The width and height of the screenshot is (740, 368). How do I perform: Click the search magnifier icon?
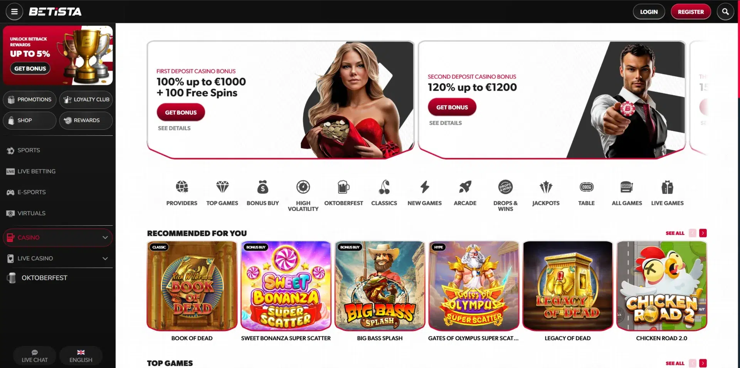[725, 12]
